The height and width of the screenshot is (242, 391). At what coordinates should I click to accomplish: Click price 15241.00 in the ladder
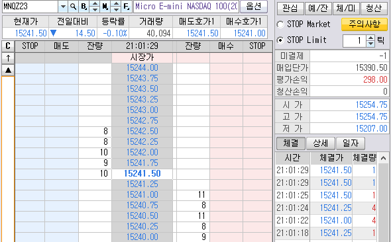click(142, 195)
